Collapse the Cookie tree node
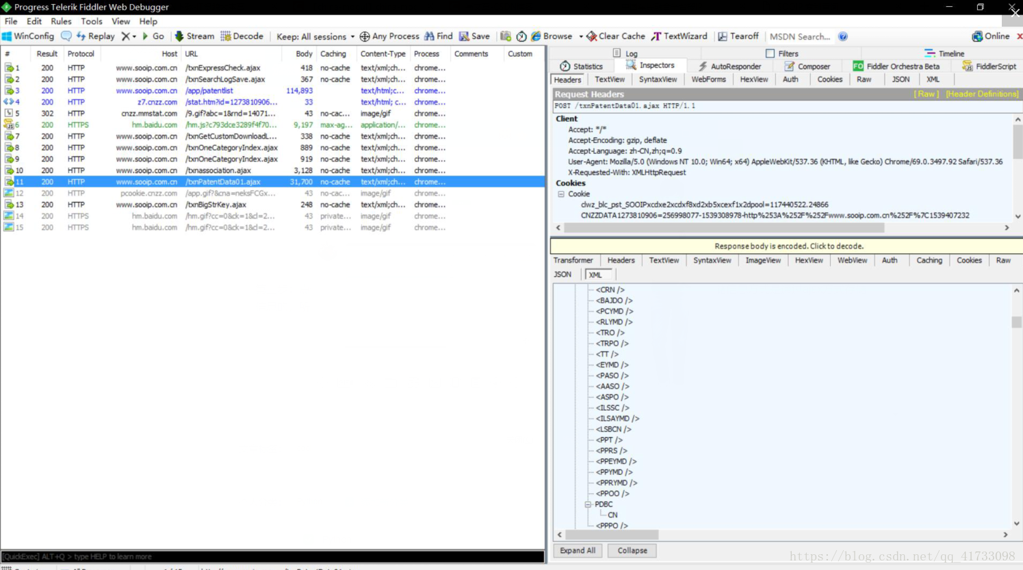The width and height of the screenshot is (1023, 570). click(x=561, y=194)
